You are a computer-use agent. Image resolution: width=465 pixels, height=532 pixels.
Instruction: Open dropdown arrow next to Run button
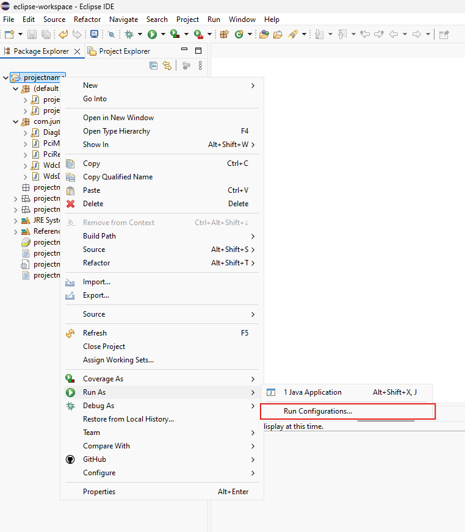[x=162, y=35]
